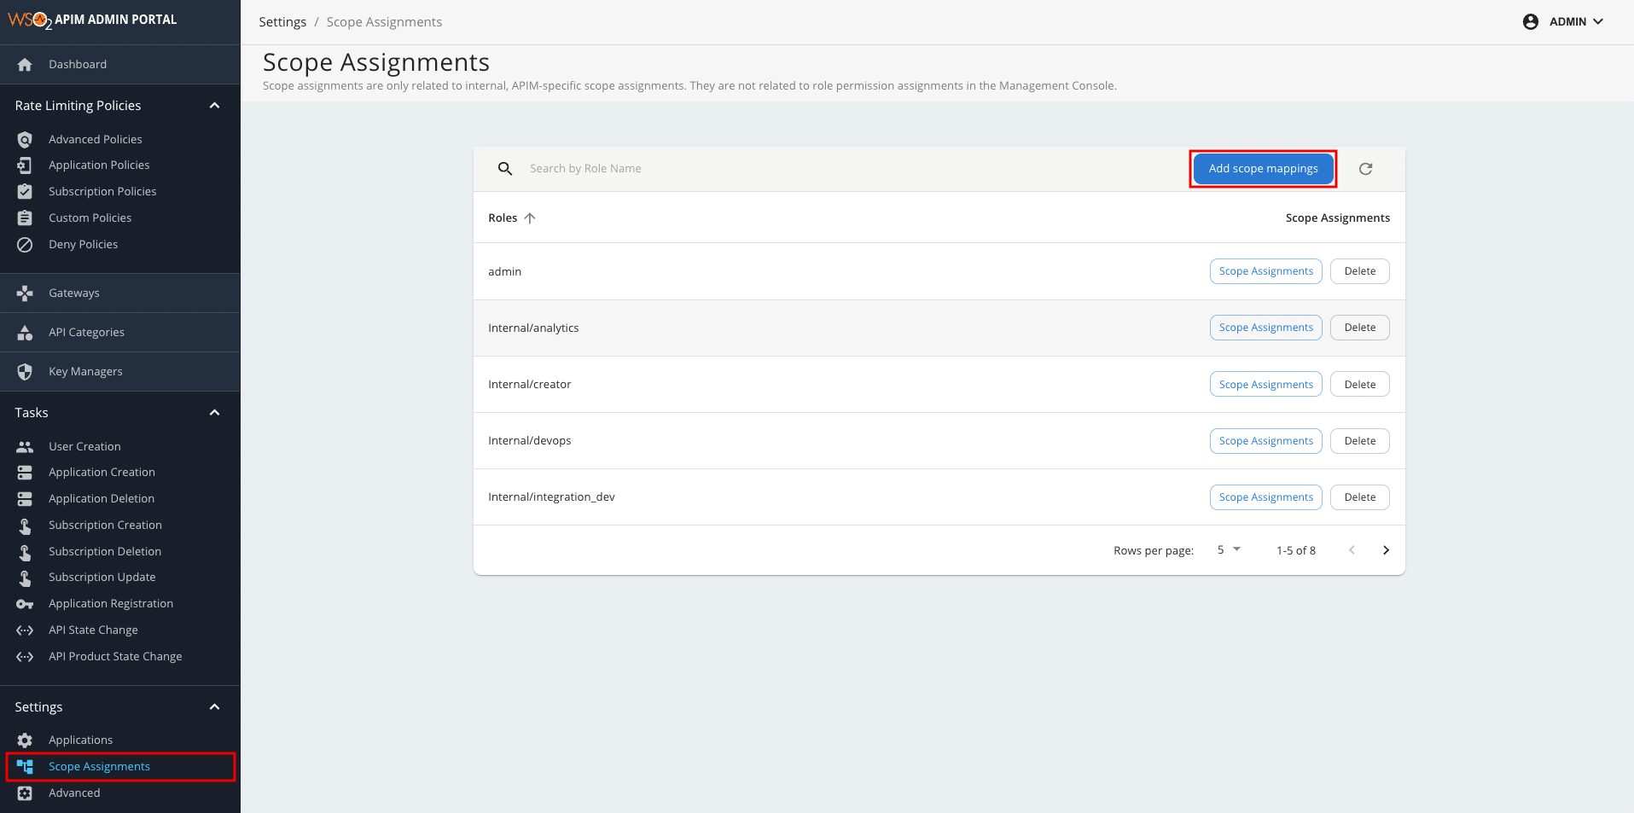The image size is (1634, 813).
Task: Select Scope Assignments in the Settings menu
Action: pyautogui.click(x=99, y=766)
